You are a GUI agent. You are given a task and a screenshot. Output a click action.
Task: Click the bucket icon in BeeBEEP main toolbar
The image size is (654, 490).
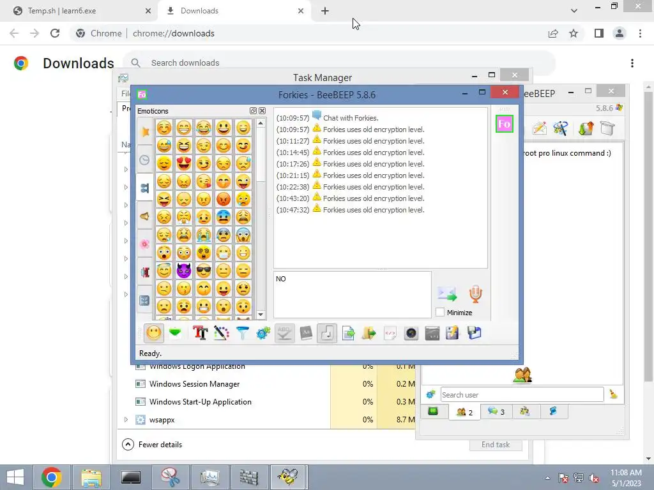608,128
